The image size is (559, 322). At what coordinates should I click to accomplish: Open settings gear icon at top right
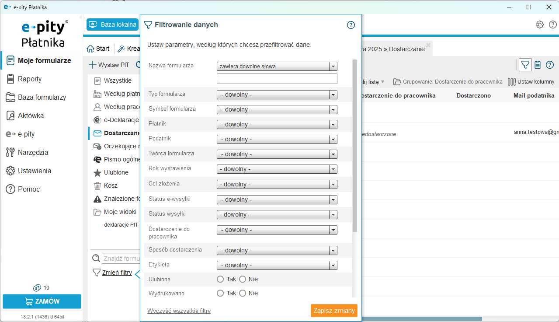coord(540,24)
